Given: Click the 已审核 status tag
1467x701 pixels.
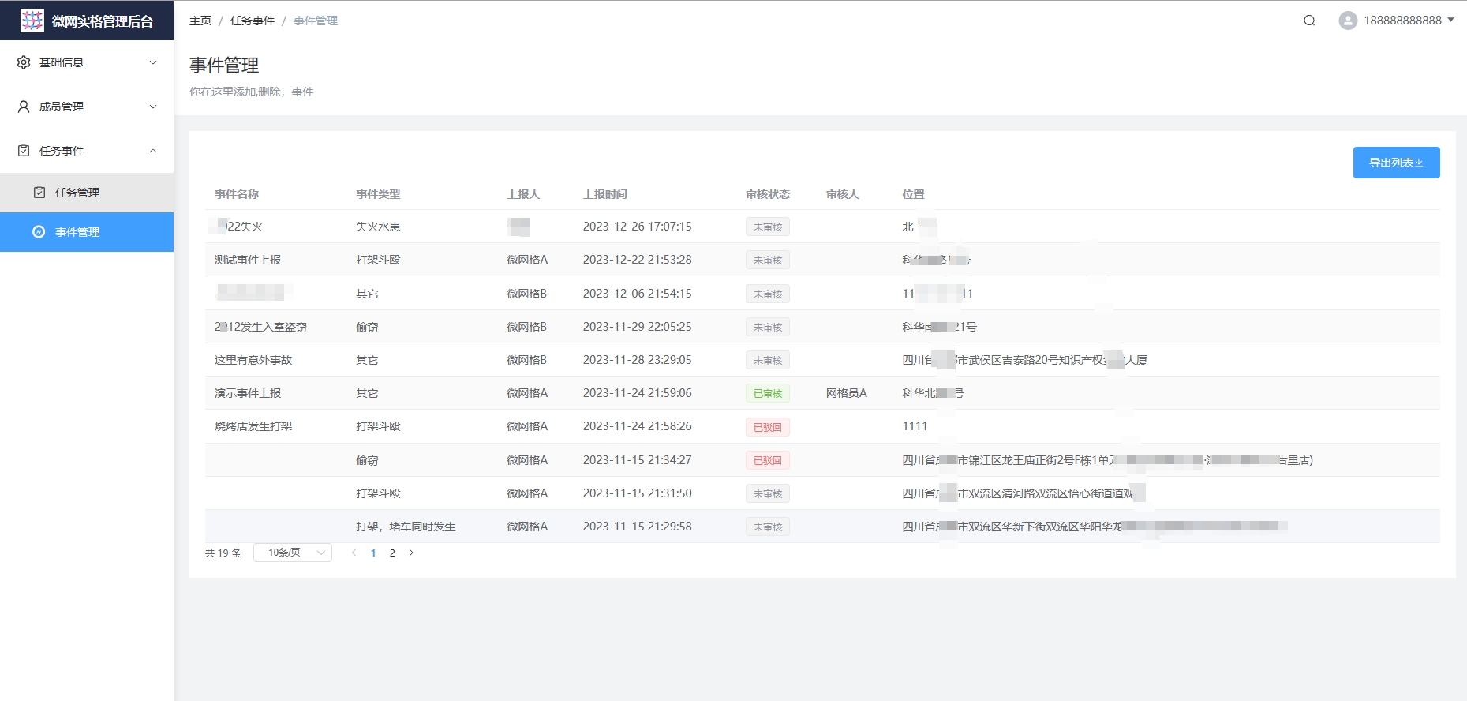Looking at the screenshot, I should pyautogui.click(x=767, y=393).
